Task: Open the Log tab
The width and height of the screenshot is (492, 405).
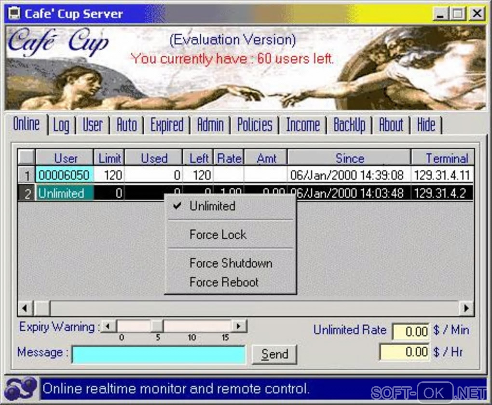Action: [x=61, y=125]
